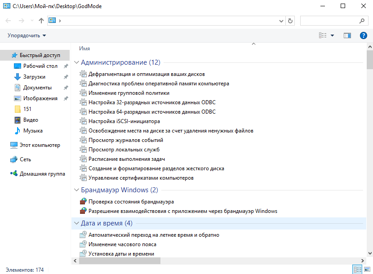Go forward using the forward arrow
373x274 pixels.
coord(22,21)
